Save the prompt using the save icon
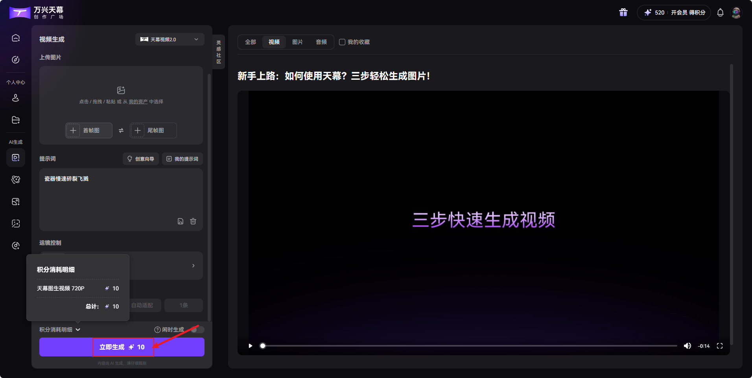This screenshot has height=378, width=752. point(181,221)
